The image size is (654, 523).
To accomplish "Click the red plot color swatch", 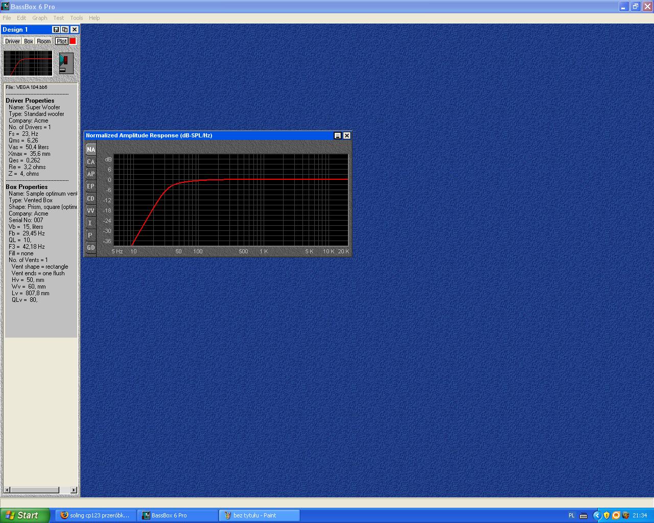I will click(x=73, y=41).
